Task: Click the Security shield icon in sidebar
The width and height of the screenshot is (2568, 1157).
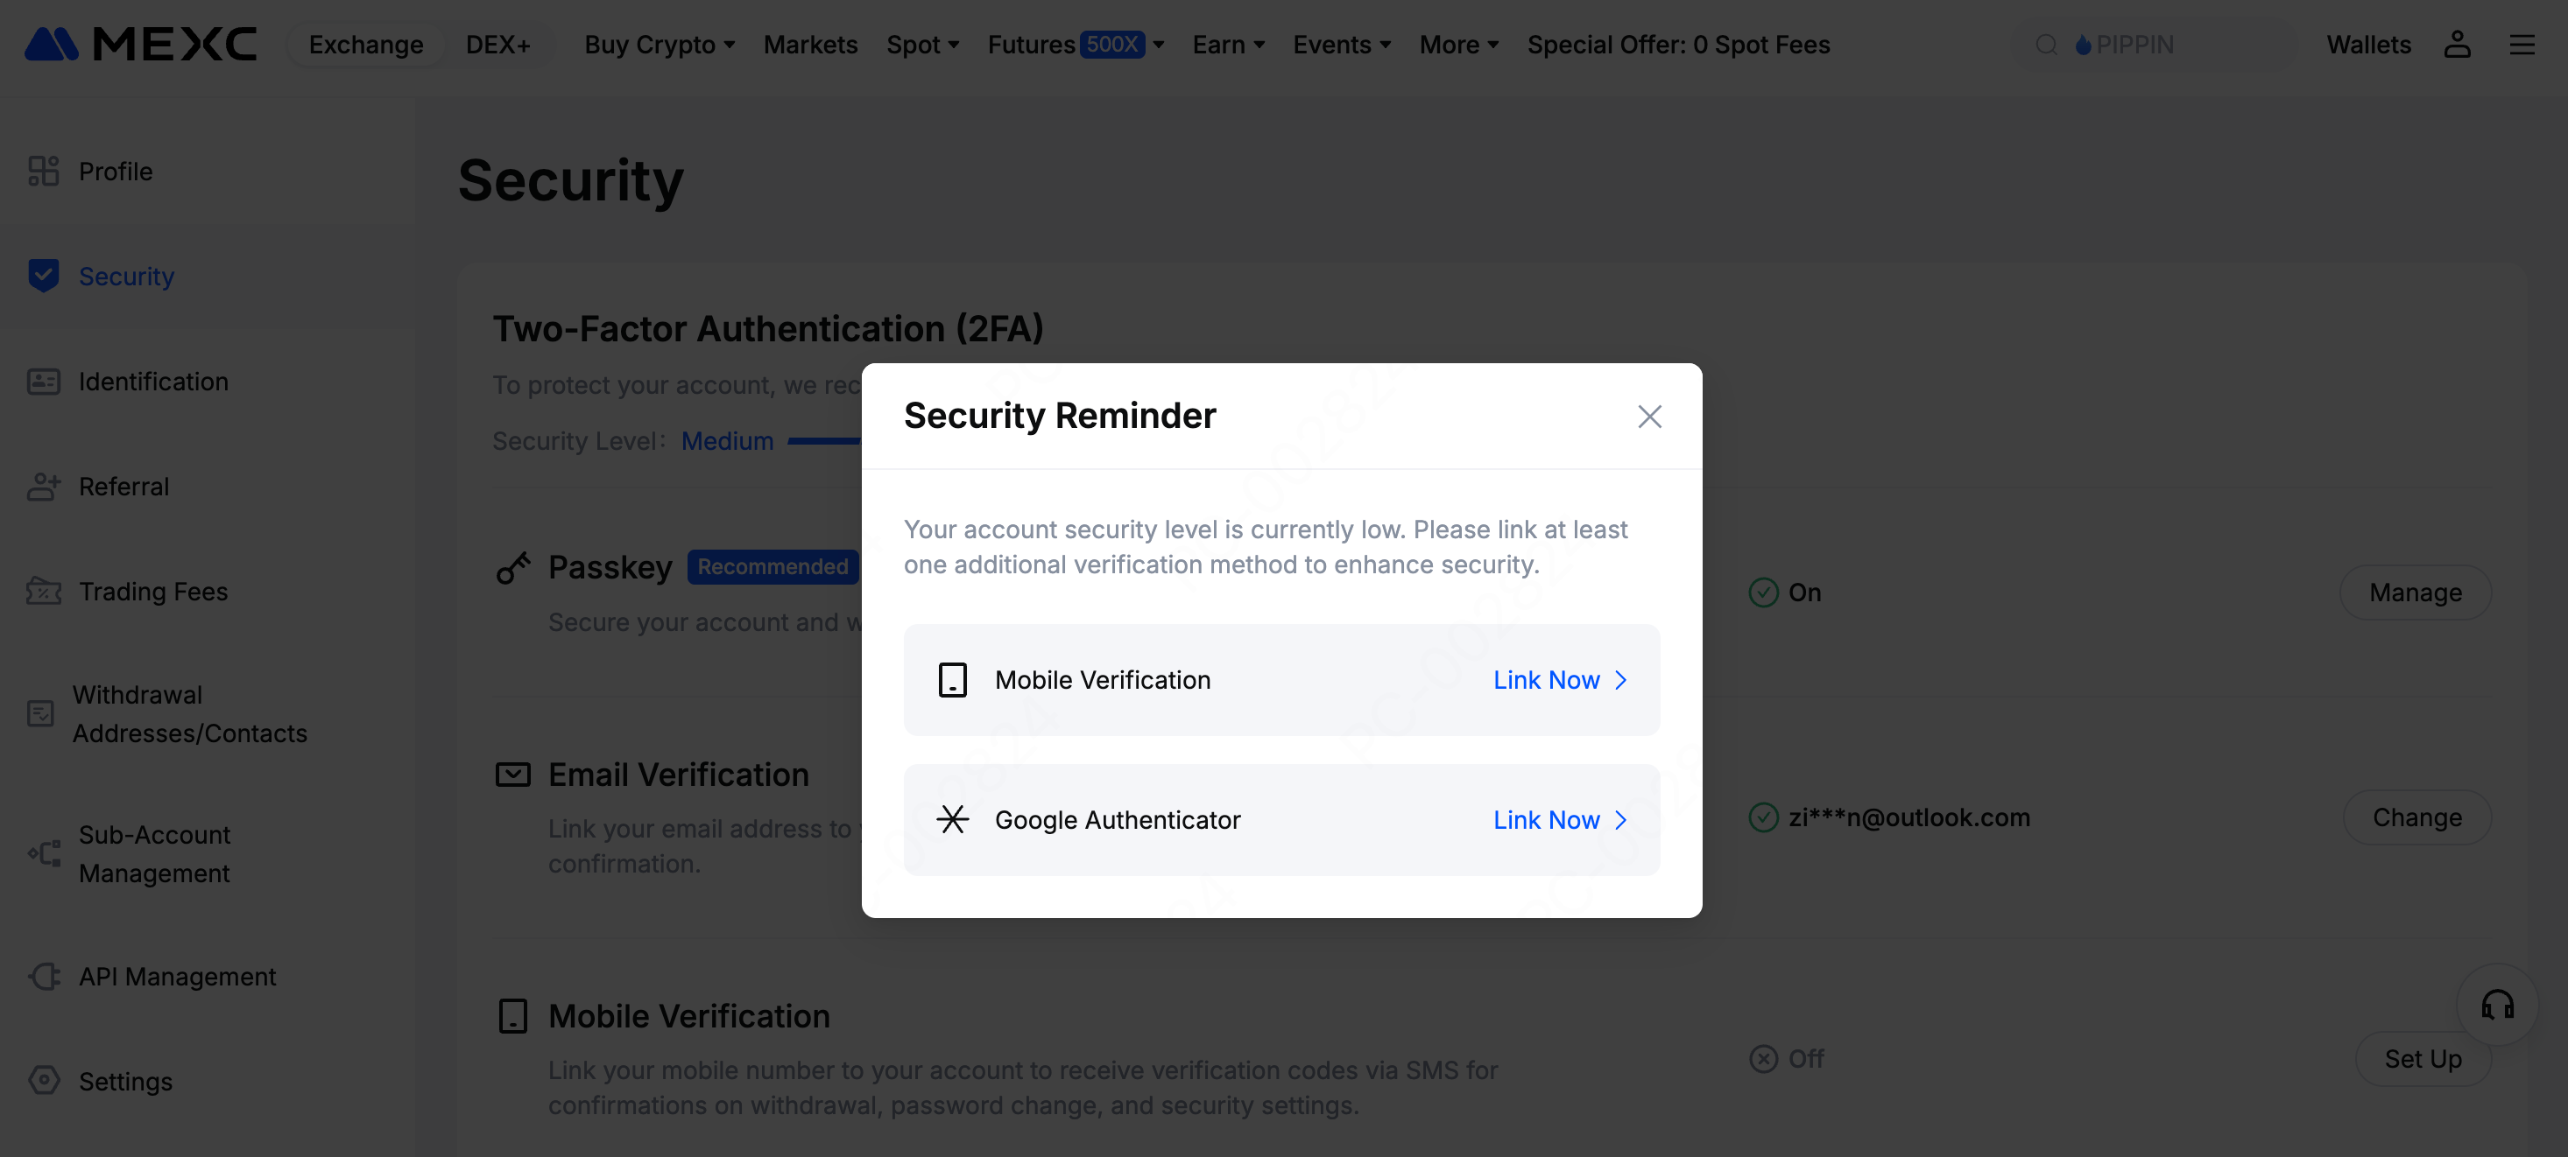Action: 44,276
